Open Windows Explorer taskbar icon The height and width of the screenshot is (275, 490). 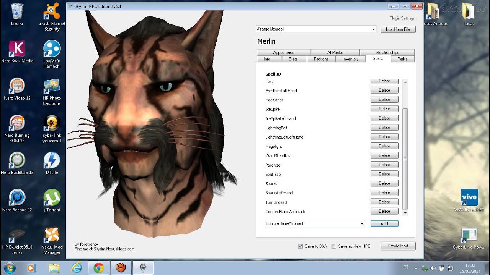pos(54,268)
